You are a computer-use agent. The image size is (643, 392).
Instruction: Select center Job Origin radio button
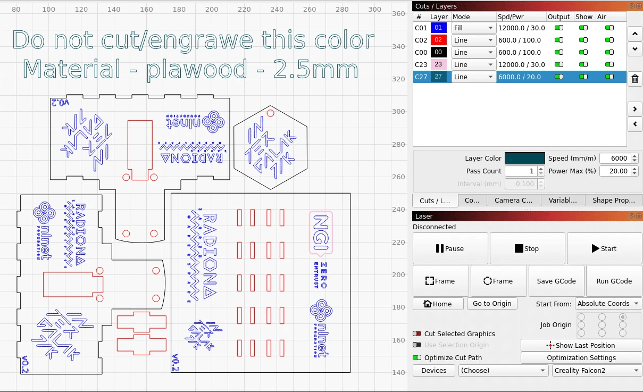pyautogui.click(x=602, y=324)
